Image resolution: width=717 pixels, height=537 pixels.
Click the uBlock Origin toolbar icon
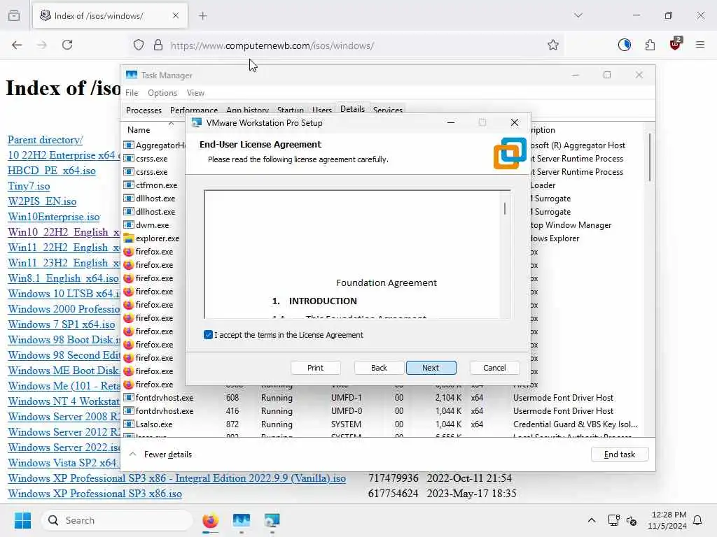676,44
